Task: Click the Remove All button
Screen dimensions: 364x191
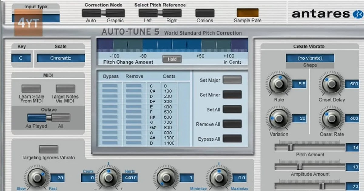Action: [x=232, y=124]
